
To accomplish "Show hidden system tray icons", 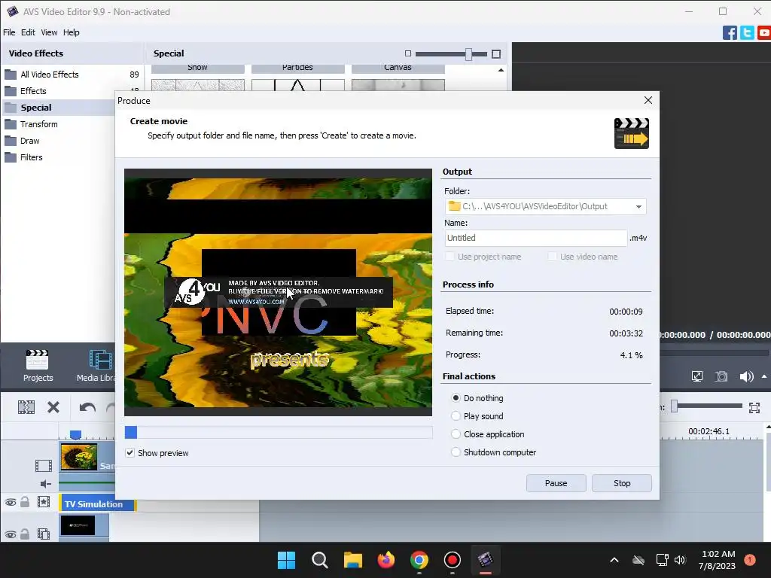I will click(x=614, y=560).
